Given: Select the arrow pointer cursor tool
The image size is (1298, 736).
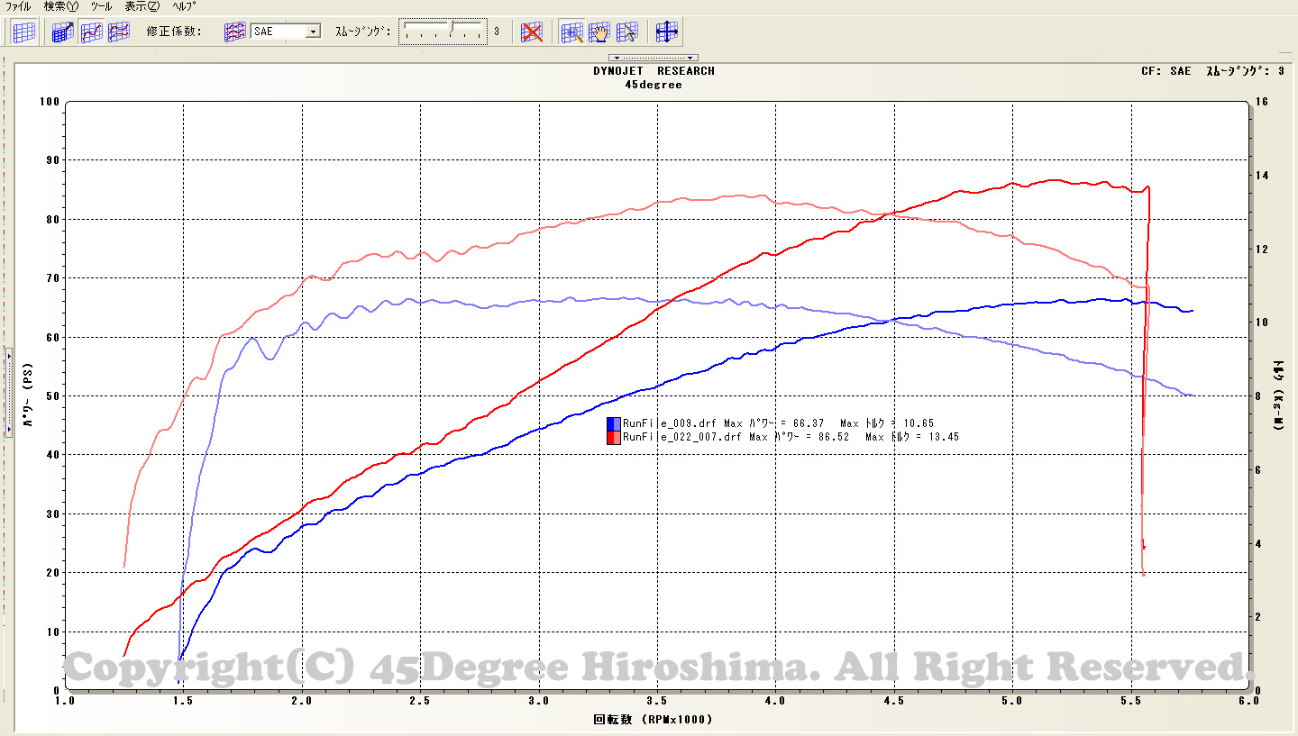Looking at the screenshot, I should [627, 32].
